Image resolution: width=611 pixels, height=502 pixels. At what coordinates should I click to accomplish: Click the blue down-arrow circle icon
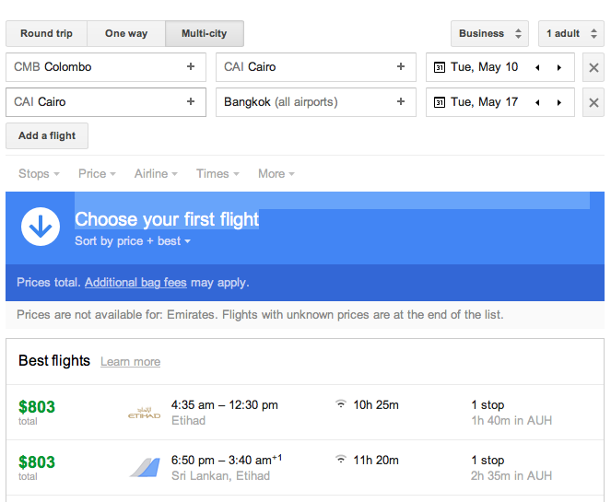coord(41,227)
